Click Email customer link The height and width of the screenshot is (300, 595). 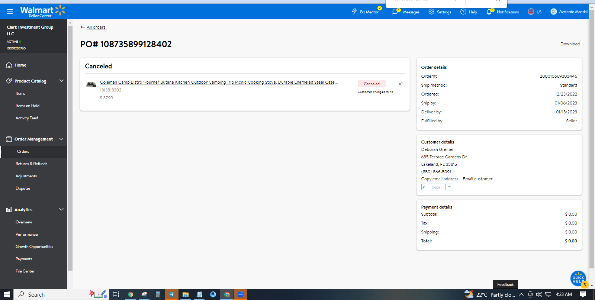pos(477,179)
